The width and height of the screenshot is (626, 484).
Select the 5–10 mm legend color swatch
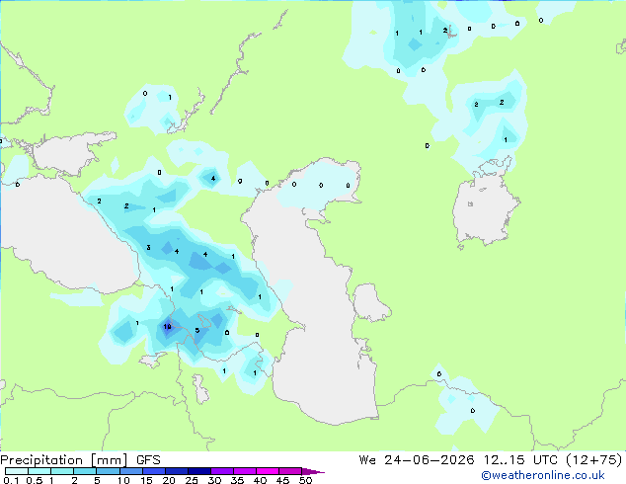[x=108, y=471]
